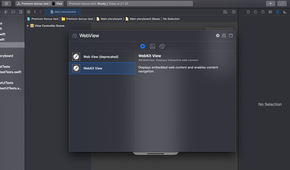This screenshot has width=290, height=170.
Task: Show the Image library tab
Action: pos(152,46)
